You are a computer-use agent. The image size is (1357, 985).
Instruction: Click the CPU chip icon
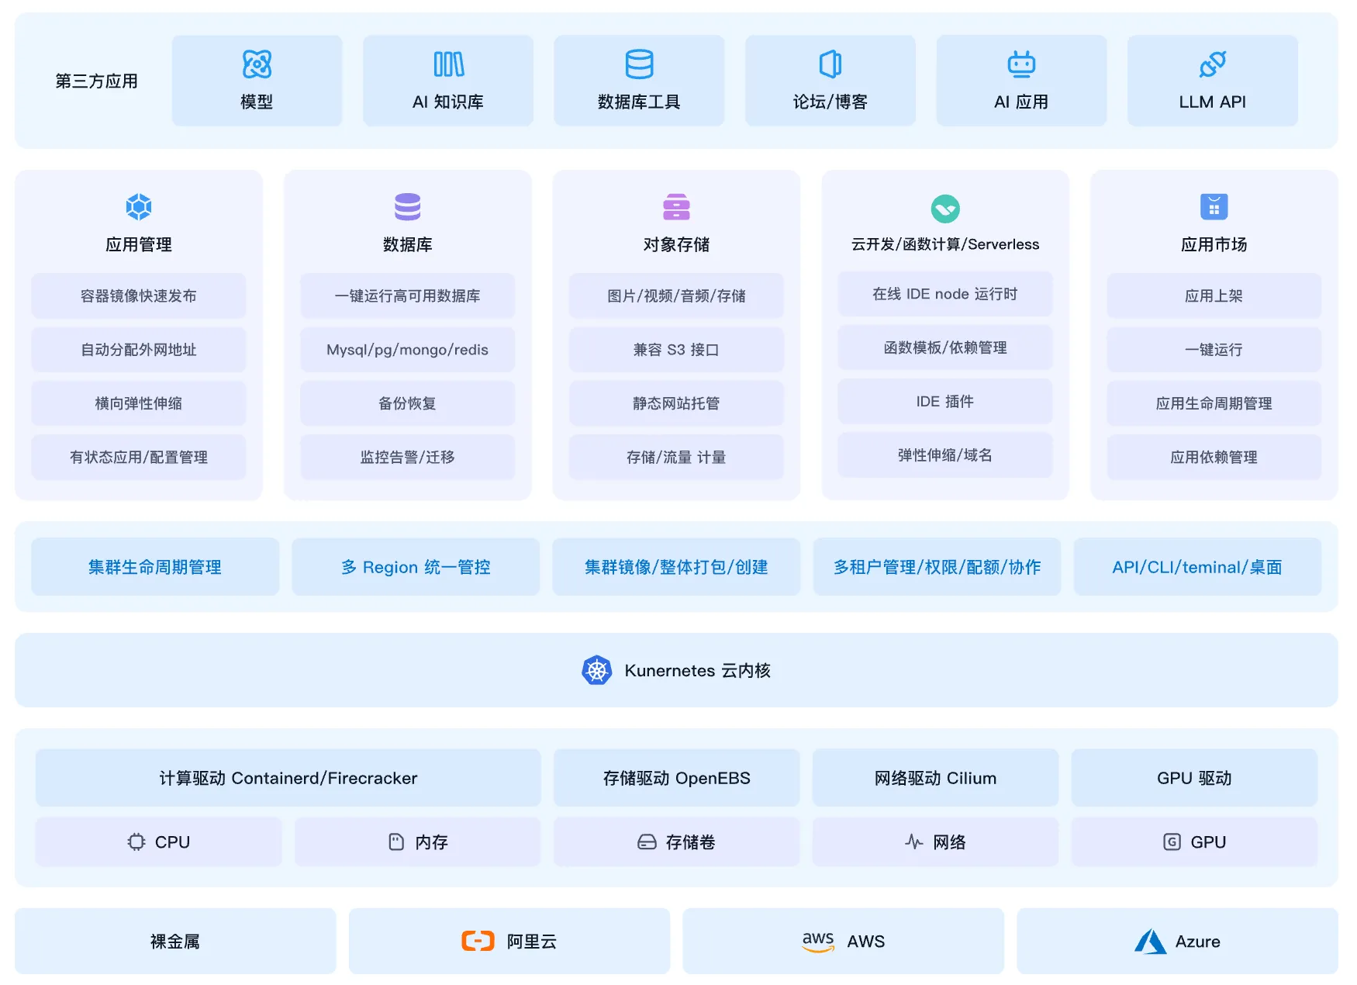click(x=136, y=842)
